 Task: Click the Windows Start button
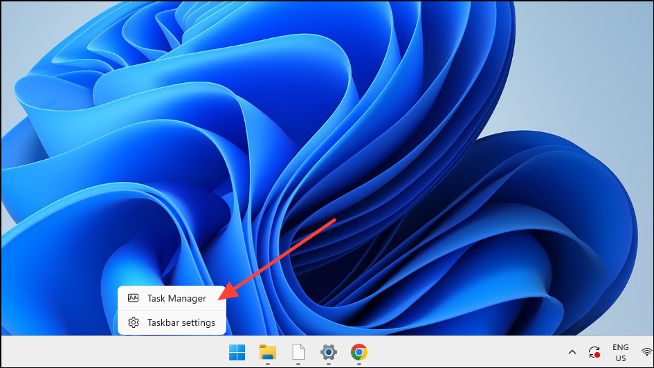237,353
